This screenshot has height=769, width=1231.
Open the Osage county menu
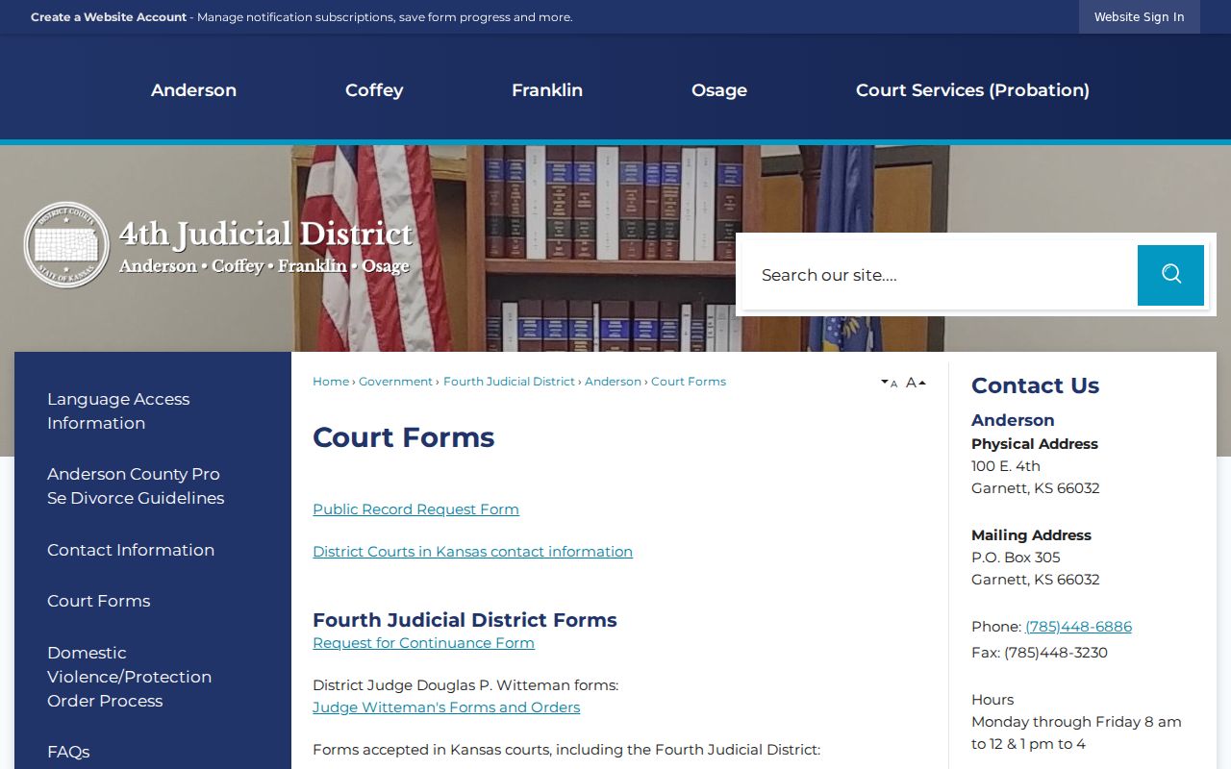pos(719,90)
